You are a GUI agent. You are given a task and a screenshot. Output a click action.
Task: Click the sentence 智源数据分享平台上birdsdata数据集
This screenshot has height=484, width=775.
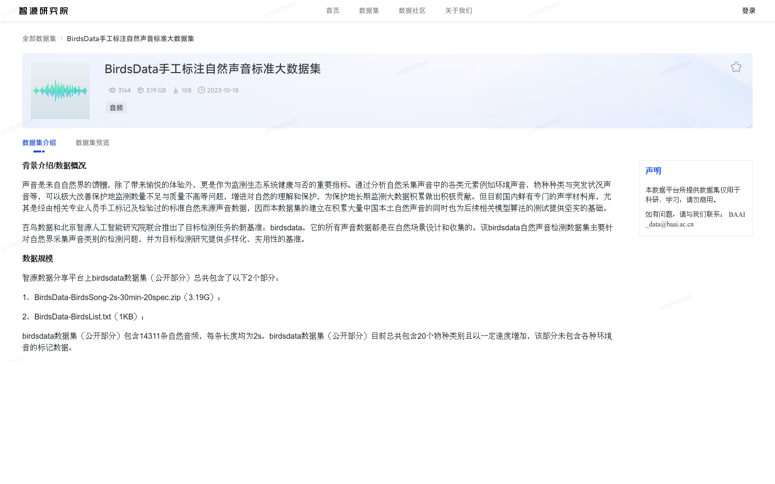pos(151,278)
